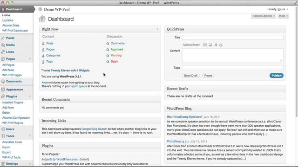This screenshot has width=298, height=167.
Task: Open the 6 Widgets link
Action: [83, 71]
